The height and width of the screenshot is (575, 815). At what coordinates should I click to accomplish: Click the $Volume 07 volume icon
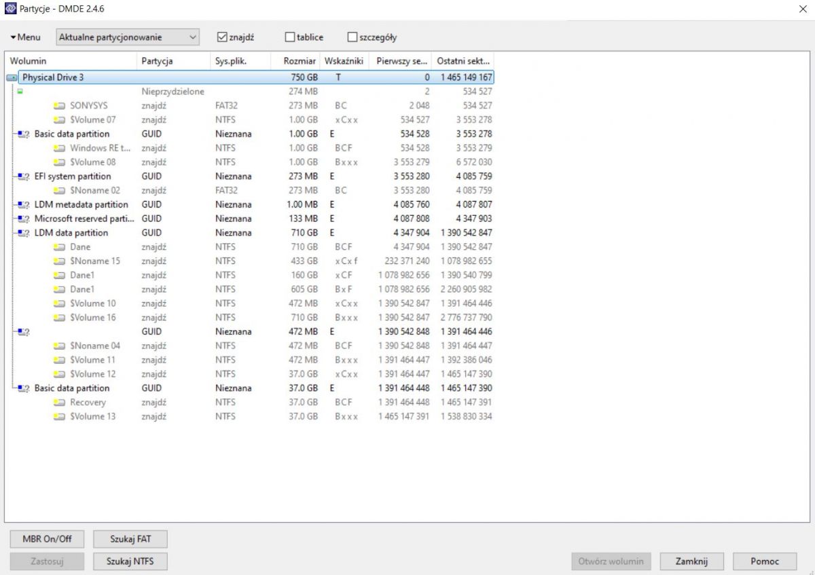60,120
